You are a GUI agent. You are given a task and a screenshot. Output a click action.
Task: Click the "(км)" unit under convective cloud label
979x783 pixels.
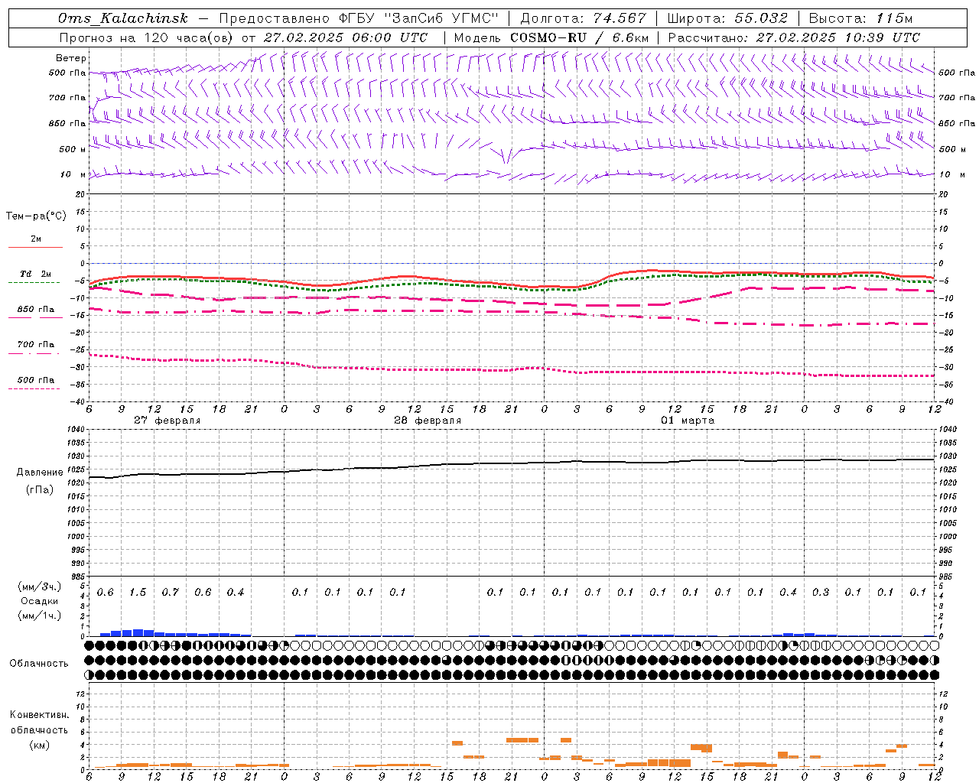coord(39,745)
